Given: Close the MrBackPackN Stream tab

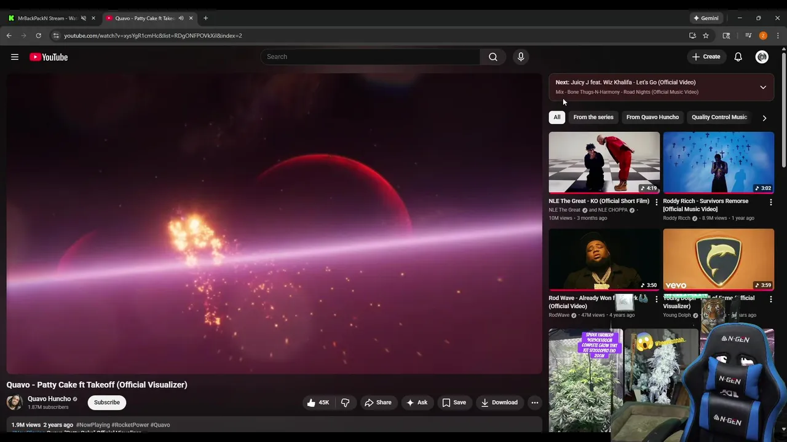Looking at the screenshot, I should pyautogui.click(x=93, y=18).
